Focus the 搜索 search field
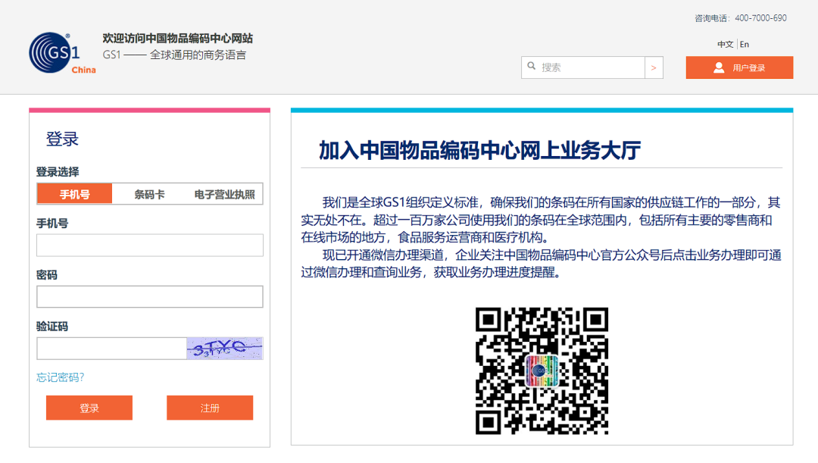Viewport: 818px width, 463px height. pos(583,68)
